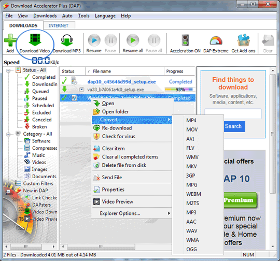Collapse the Status - All tree node
280x261 pixels.
8,70
